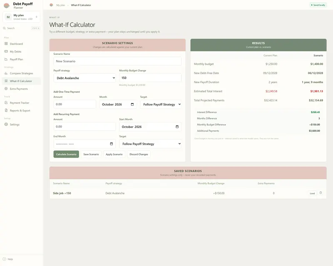Open one-time payment Target dropdown
This screenshot has width=333, height=266.
click(x=161, y=104)
